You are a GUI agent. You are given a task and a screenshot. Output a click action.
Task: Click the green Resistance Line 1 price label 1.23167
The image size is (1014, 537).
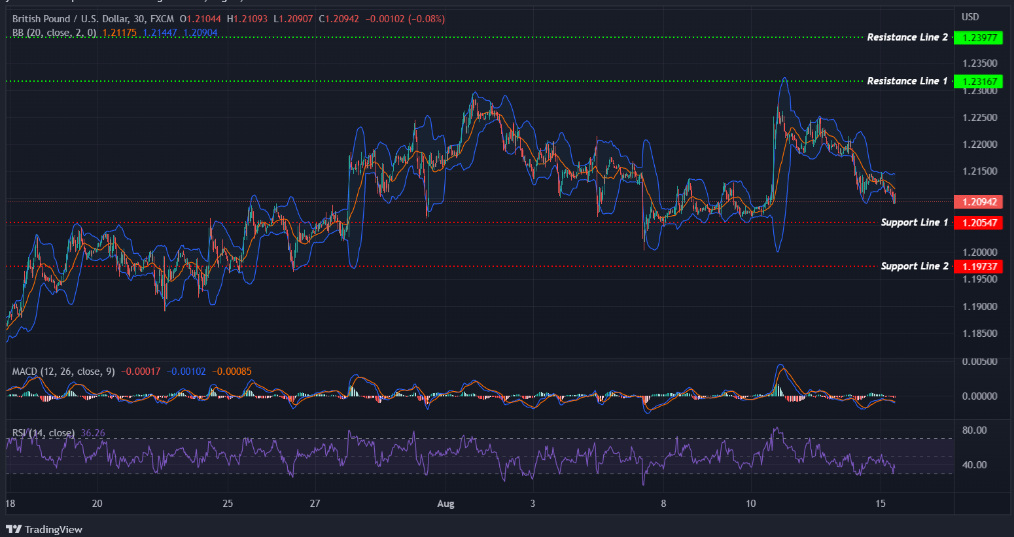point(979,81)
